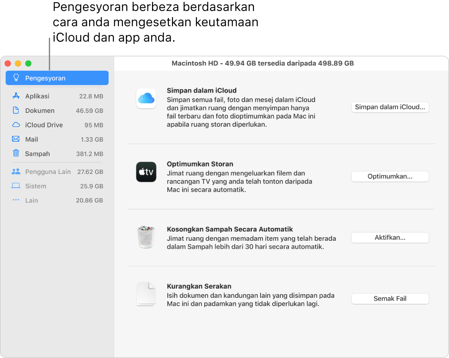Click the iCloud app icon in recommendations

click(146, 98)
